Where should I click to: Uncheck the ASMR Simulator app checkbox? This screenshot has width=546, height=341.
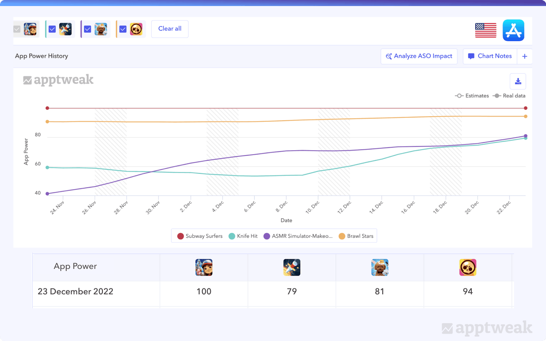click(87, 29)
